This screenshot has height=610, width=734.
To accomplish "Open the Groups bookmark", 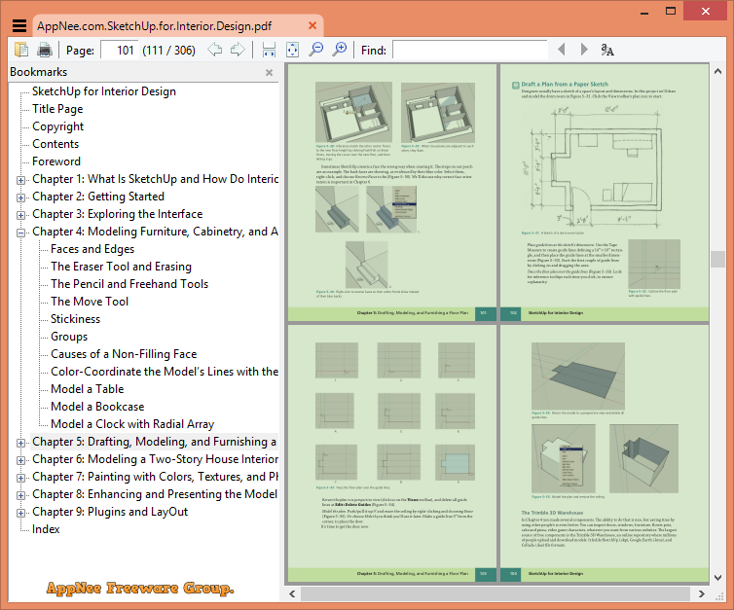I will [69, 337].
